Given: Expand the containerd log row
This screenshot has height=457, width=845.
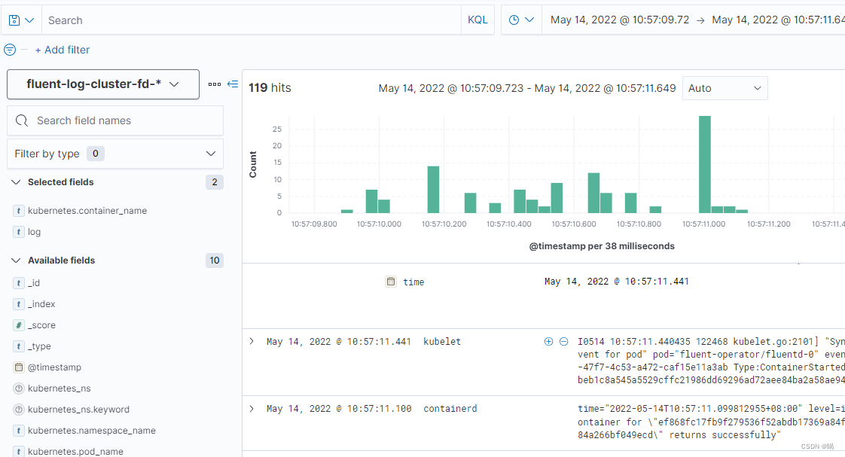Looking at the screenshot, I should coord(252,409).
